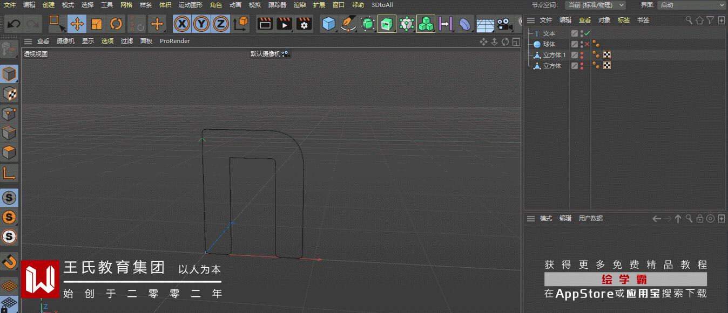The image size is (728, 313).
Task: Open the Object Manager filter
Action: [710, 20]
